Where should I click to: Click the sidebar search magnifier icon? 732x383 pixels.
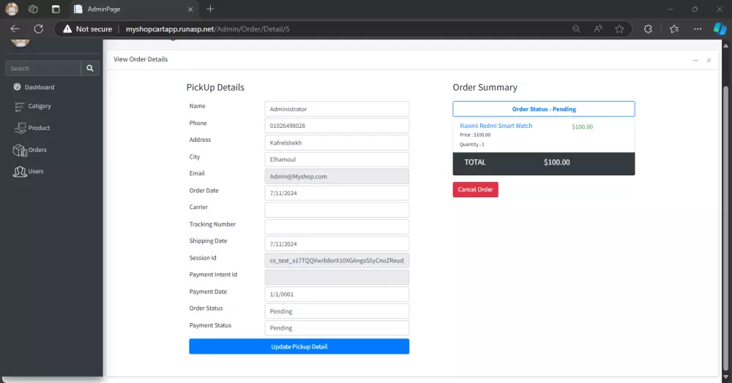point(90,68)
